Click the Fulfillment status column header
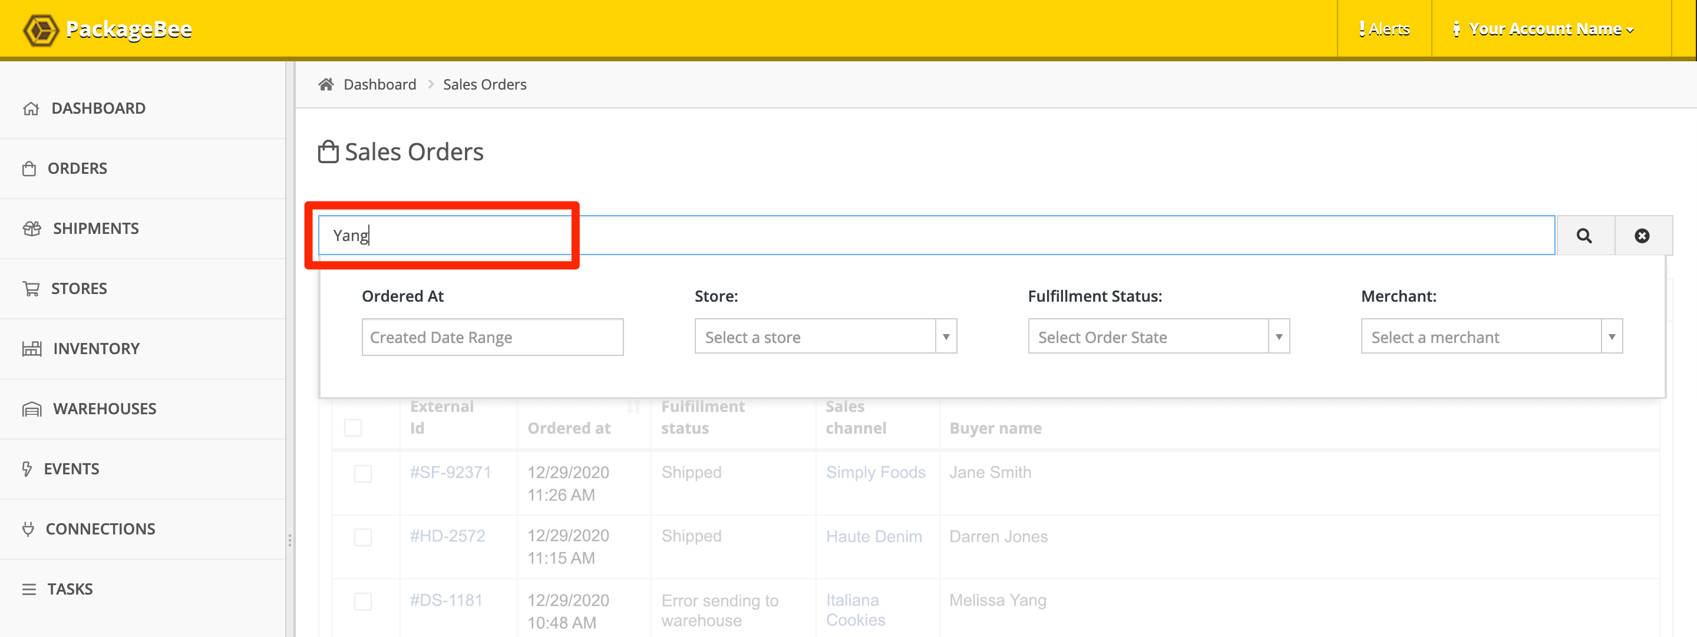This screenshot has width=1697, height=637. 703,417
